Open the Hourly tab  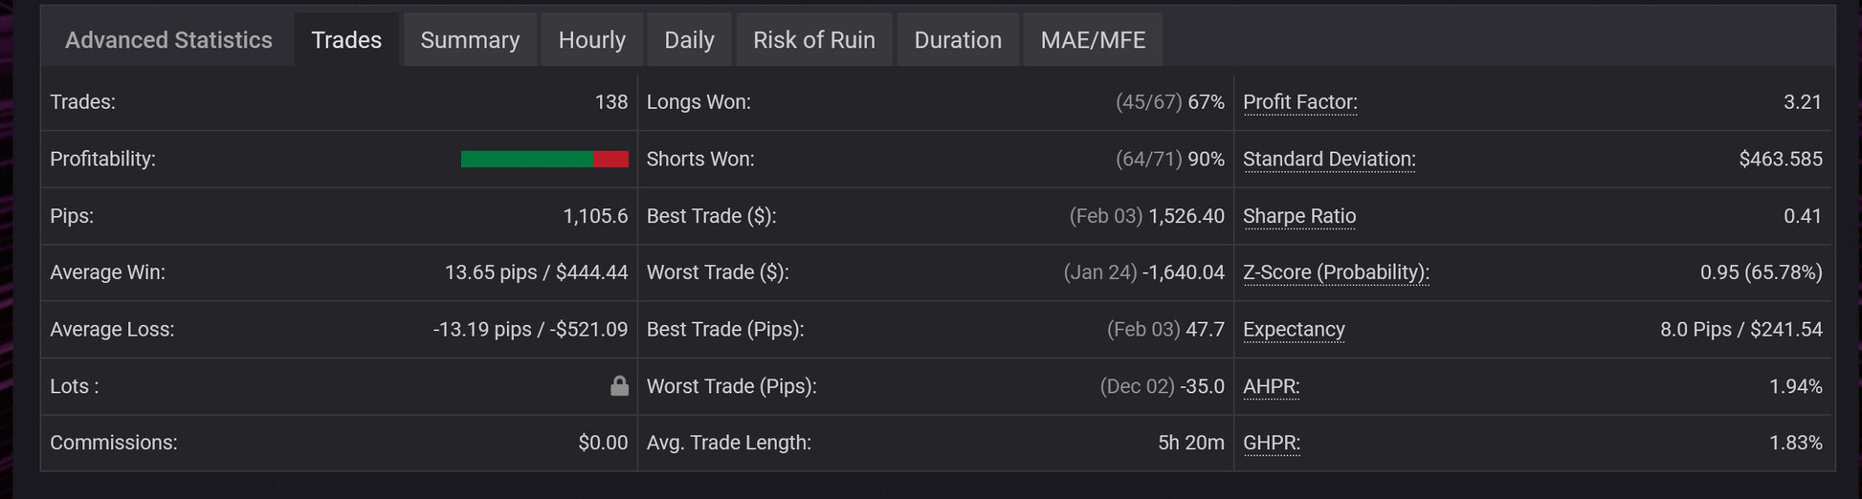(591, 40)
